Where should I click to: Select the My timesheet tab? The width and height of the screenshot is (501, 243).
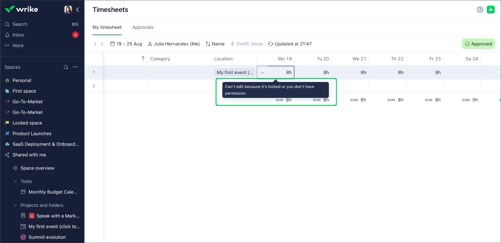click(107, 27)
